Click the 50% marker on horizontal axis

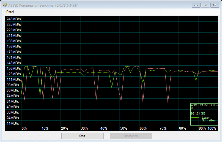(124, 129)
